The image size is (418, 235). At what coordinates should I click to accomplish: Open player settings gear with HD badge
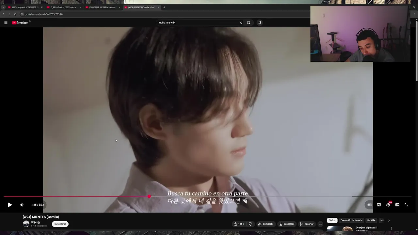388,205
